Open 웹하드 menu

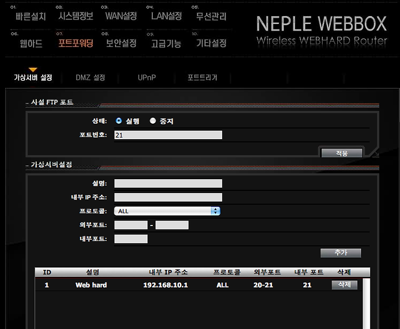tap(31, 43)
